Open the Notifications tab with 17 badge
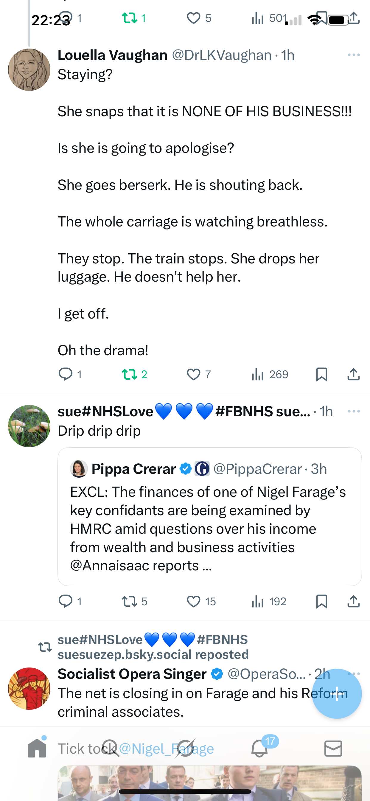The width and height of the screenshot is (370, 801). pyautogui.click(x=259, y=748)
